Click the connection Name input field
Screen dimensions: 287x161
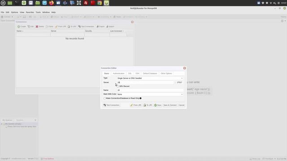pyautogui.click(x=150, y=90)
